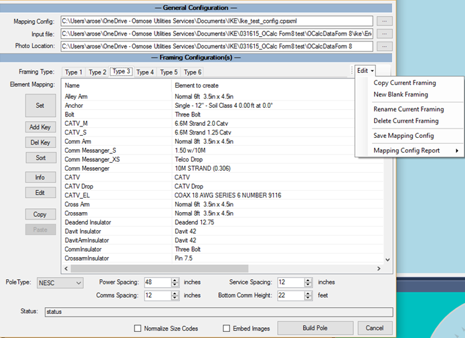Viewport: 465px width, 338px height.
Task: Select the DavitArmInsulator row
Action: (222, 240)
